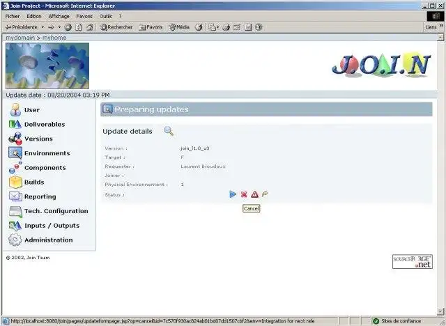This screenshot has width=446, height=326.
Task: Open the Inputs / Outputs link
Action: point(52,226)
